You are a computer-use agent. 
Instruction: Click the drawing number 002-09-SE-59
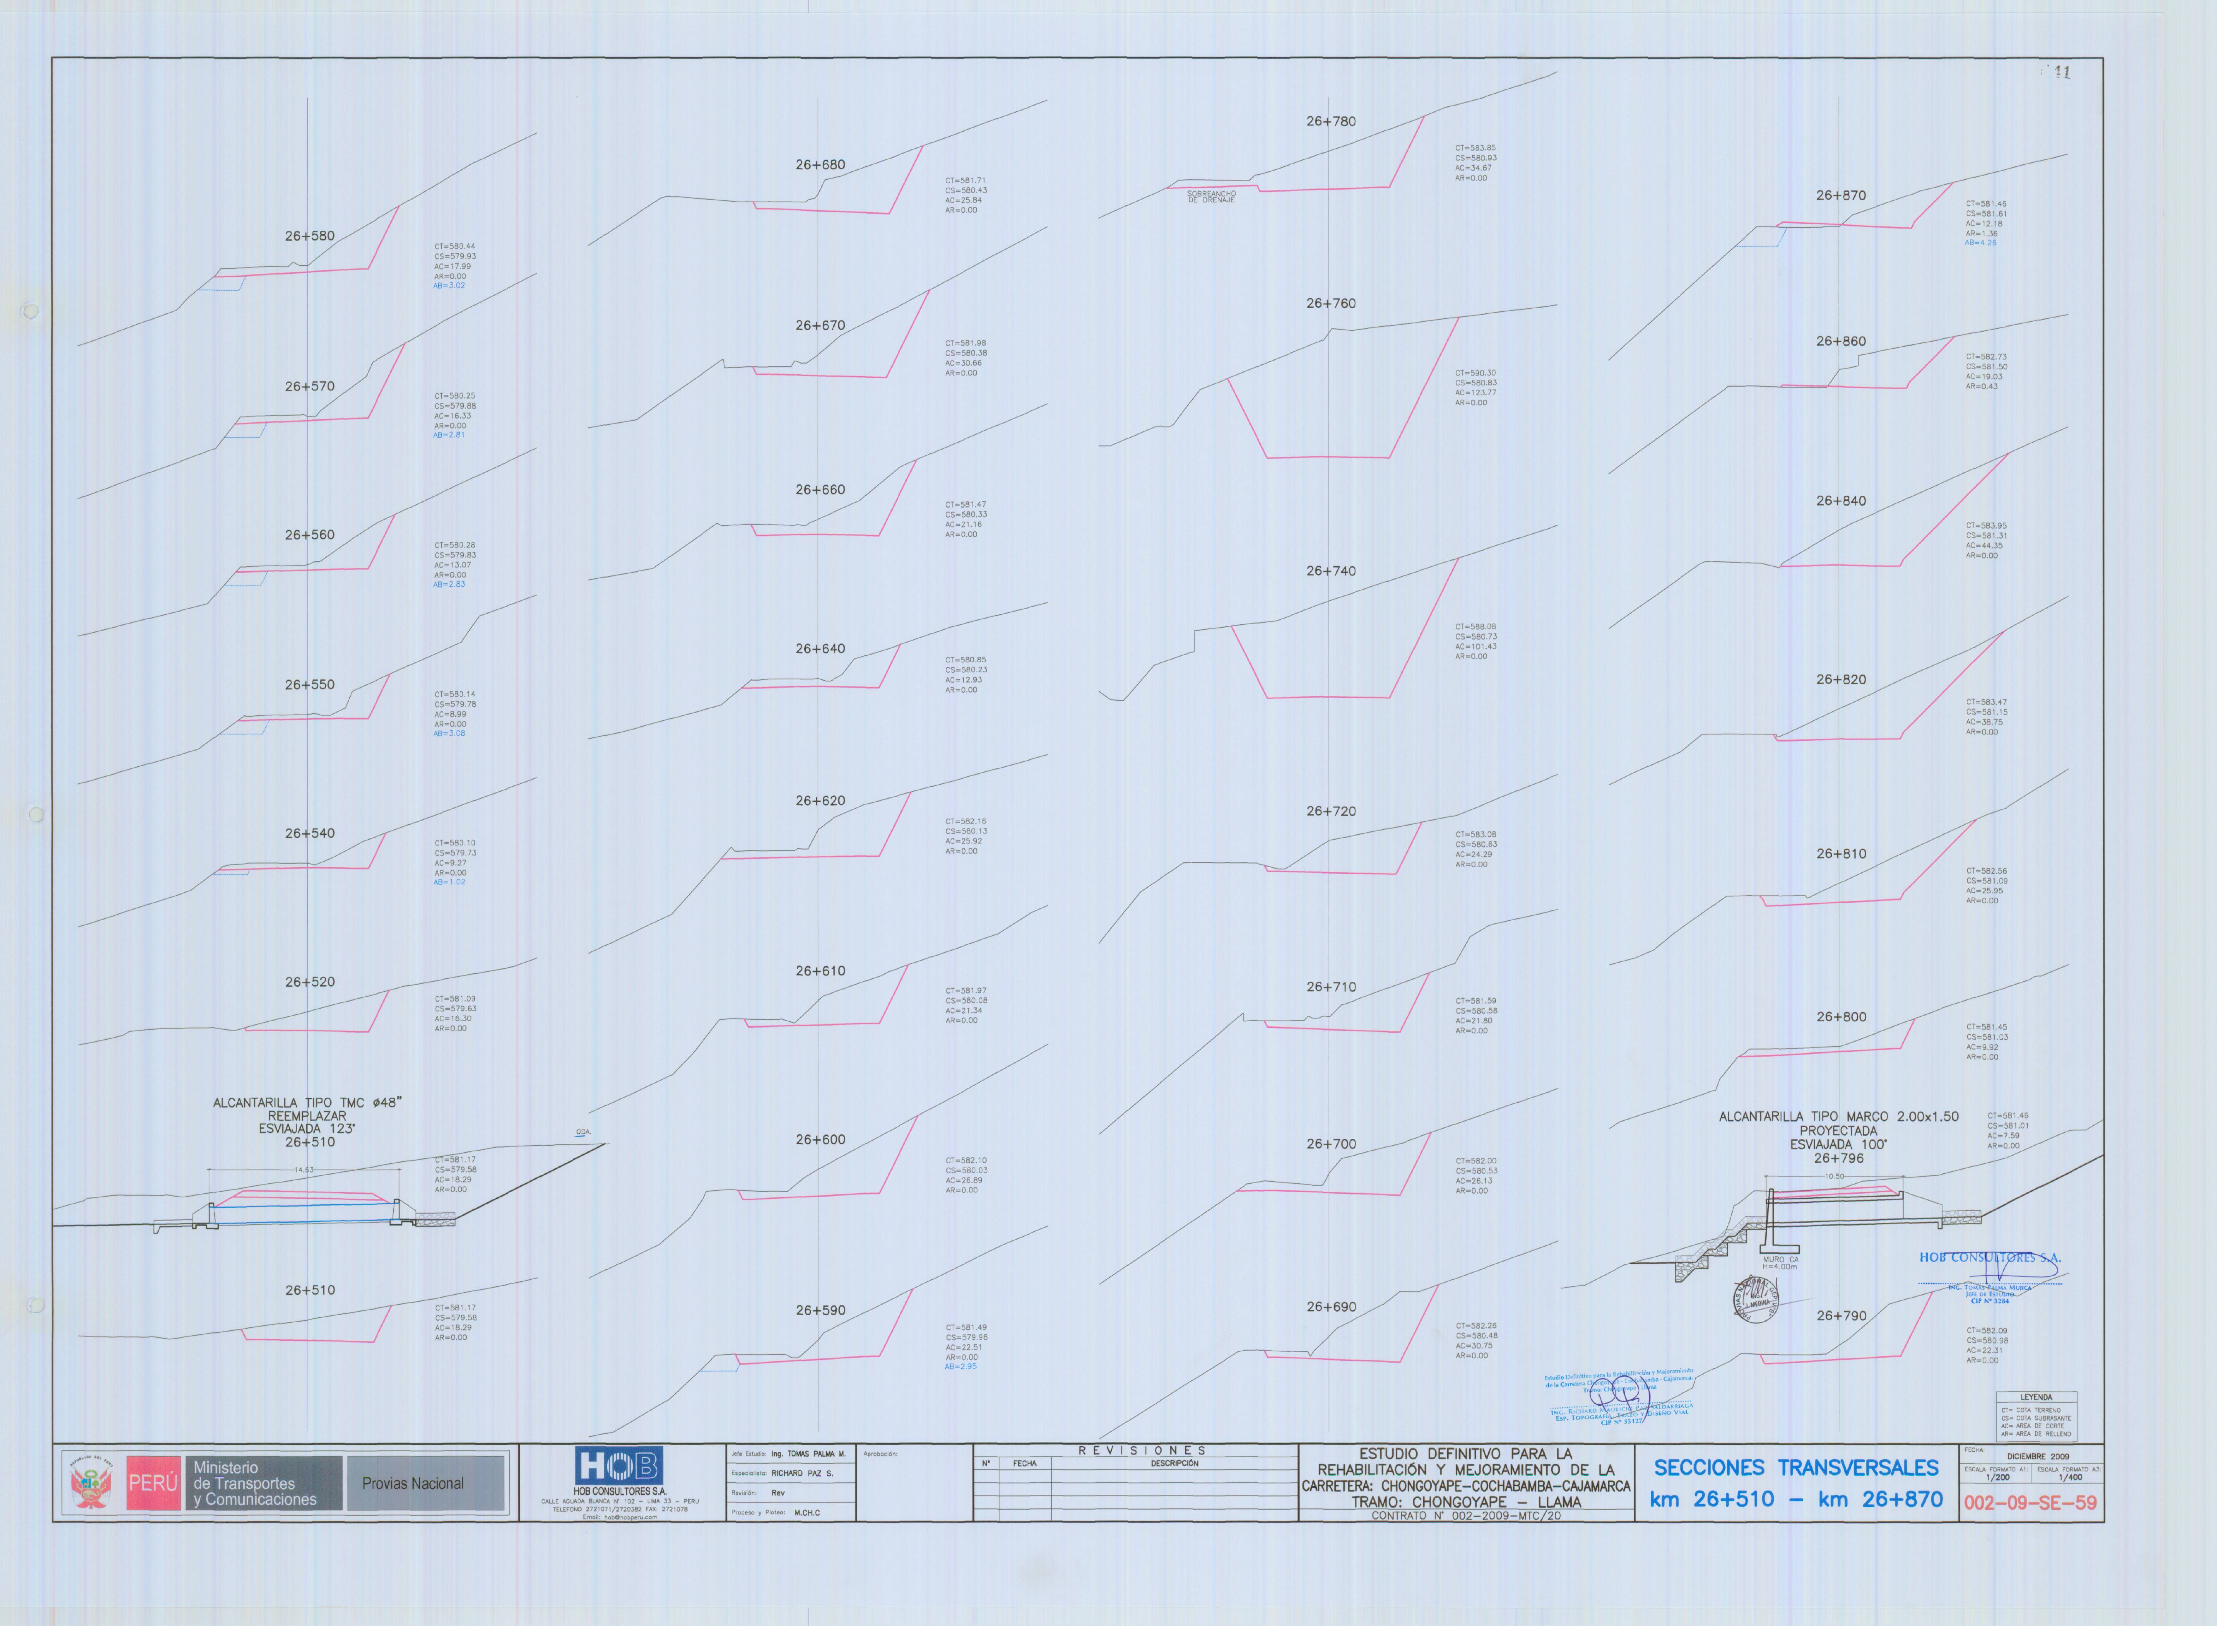pos(2030,1503)
